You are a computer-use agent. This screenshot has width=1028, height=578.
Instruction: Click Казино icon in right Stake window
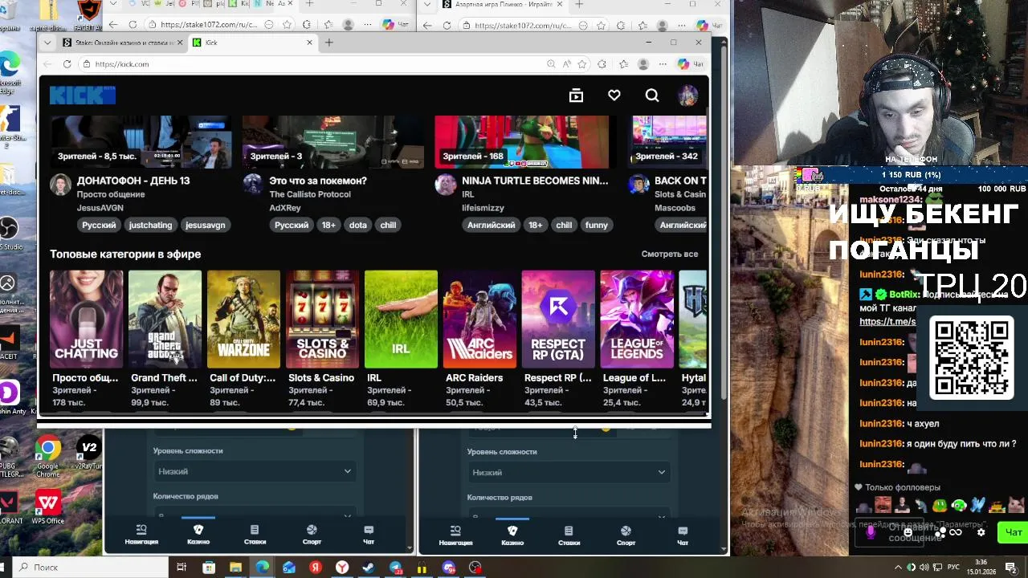pos(512,535)
